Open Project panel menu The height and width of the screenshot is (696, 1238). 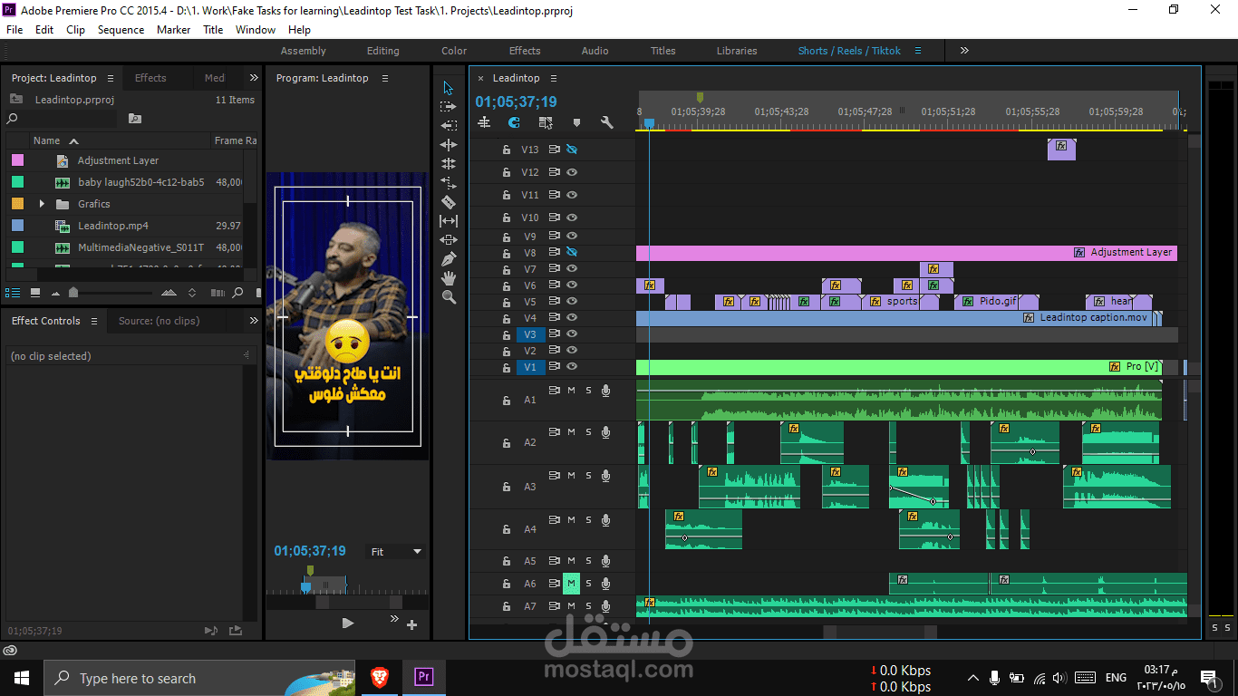point(110,78)
